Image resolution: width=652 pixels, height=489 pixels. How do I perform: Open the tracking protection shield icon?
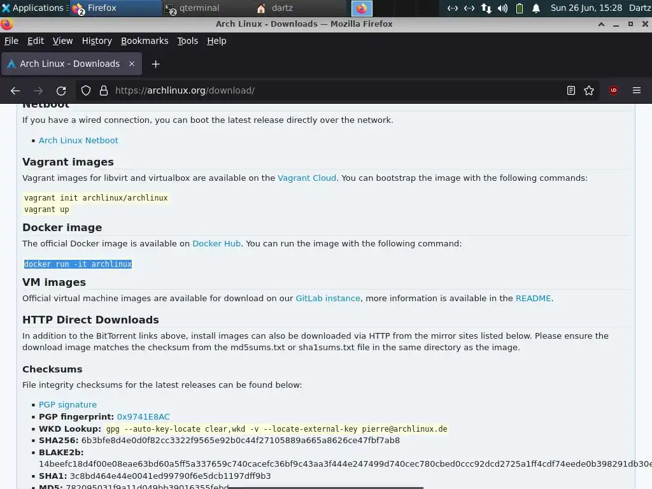tap(86, 90)
